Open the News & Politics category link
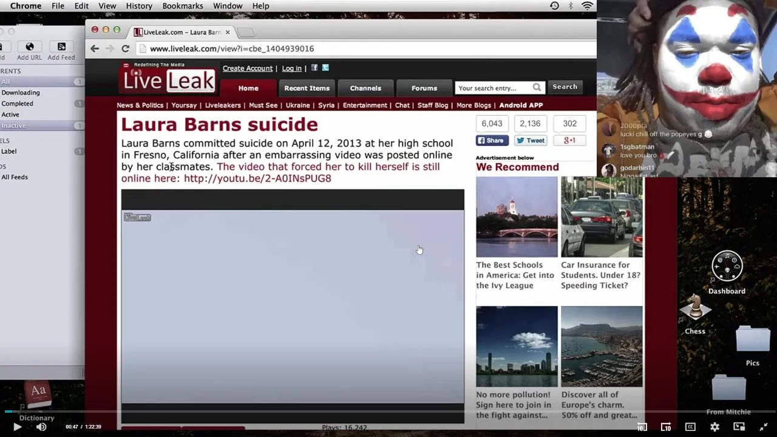The image size is (777, 437). coord(140,105)
